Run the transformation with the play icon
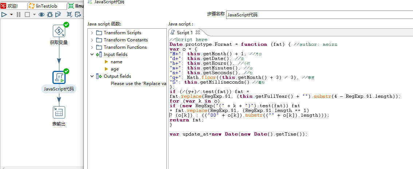The height and width of the screenshot is (169, 413). coord(4,15)
